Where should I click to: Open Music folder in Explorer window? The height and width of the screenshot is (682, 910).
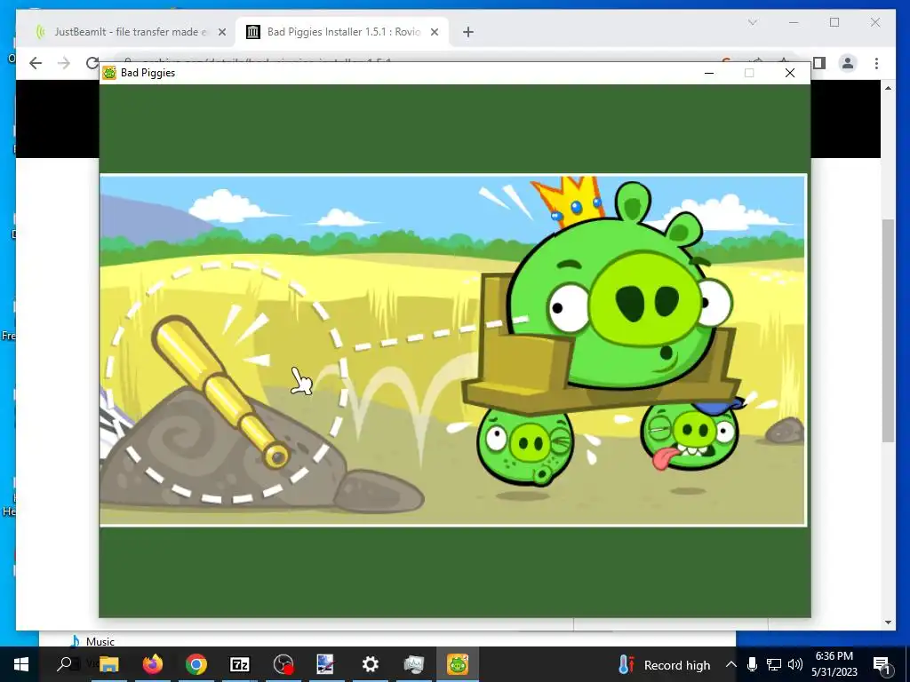coord(92,641)
